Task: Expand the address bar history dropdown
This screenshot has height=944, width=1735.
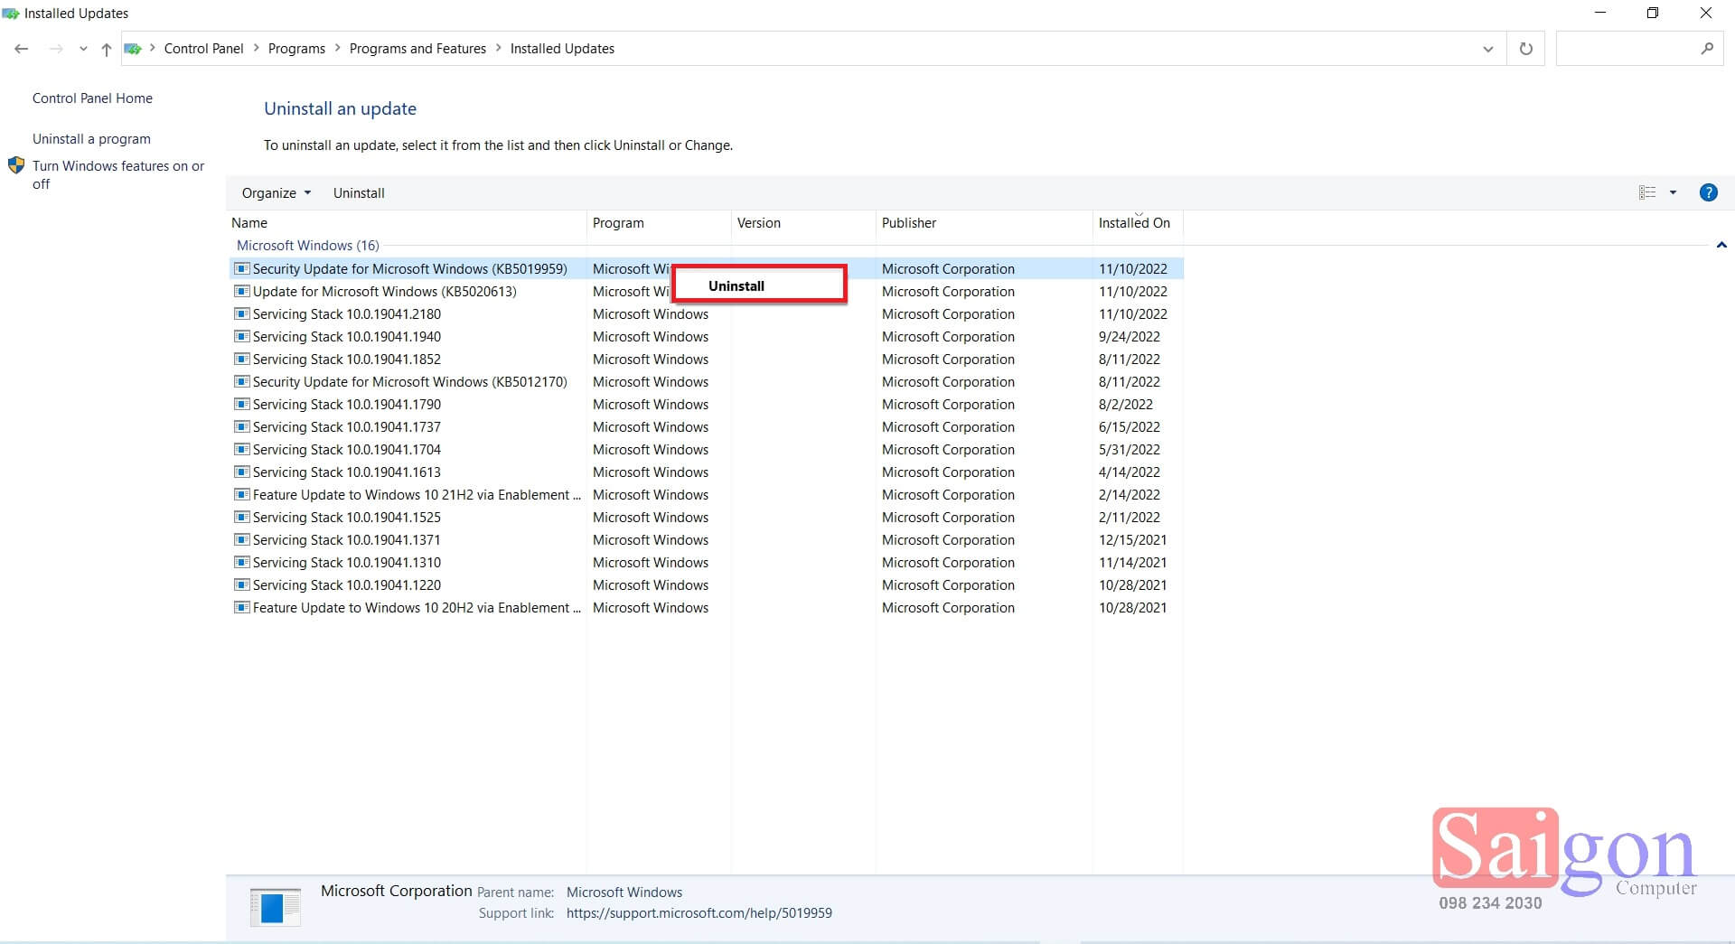Action: (1487, 49)
